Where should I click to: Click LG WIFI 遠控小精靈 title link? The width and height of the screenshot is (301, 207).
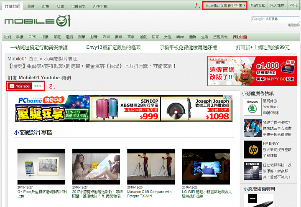tap(207, 194)
